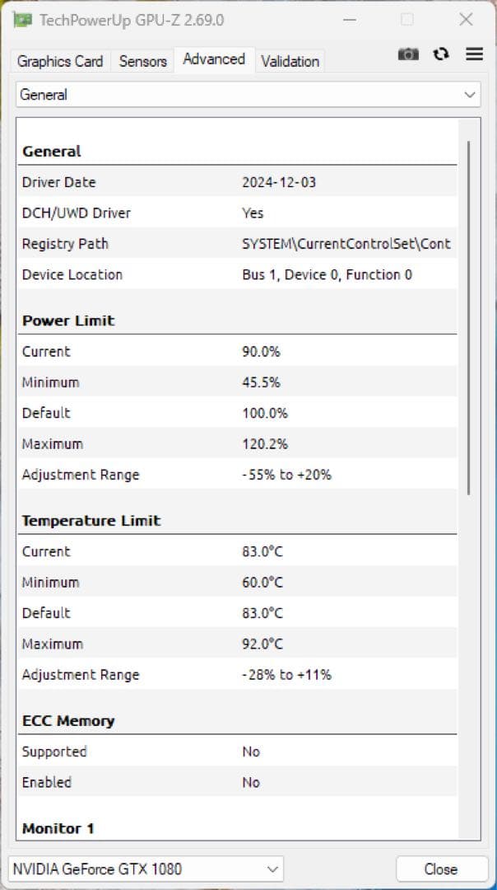Click Temperature Limit minimum 60.0°C
Viewport: 497px width, 890px height.
tap(262, 583)
